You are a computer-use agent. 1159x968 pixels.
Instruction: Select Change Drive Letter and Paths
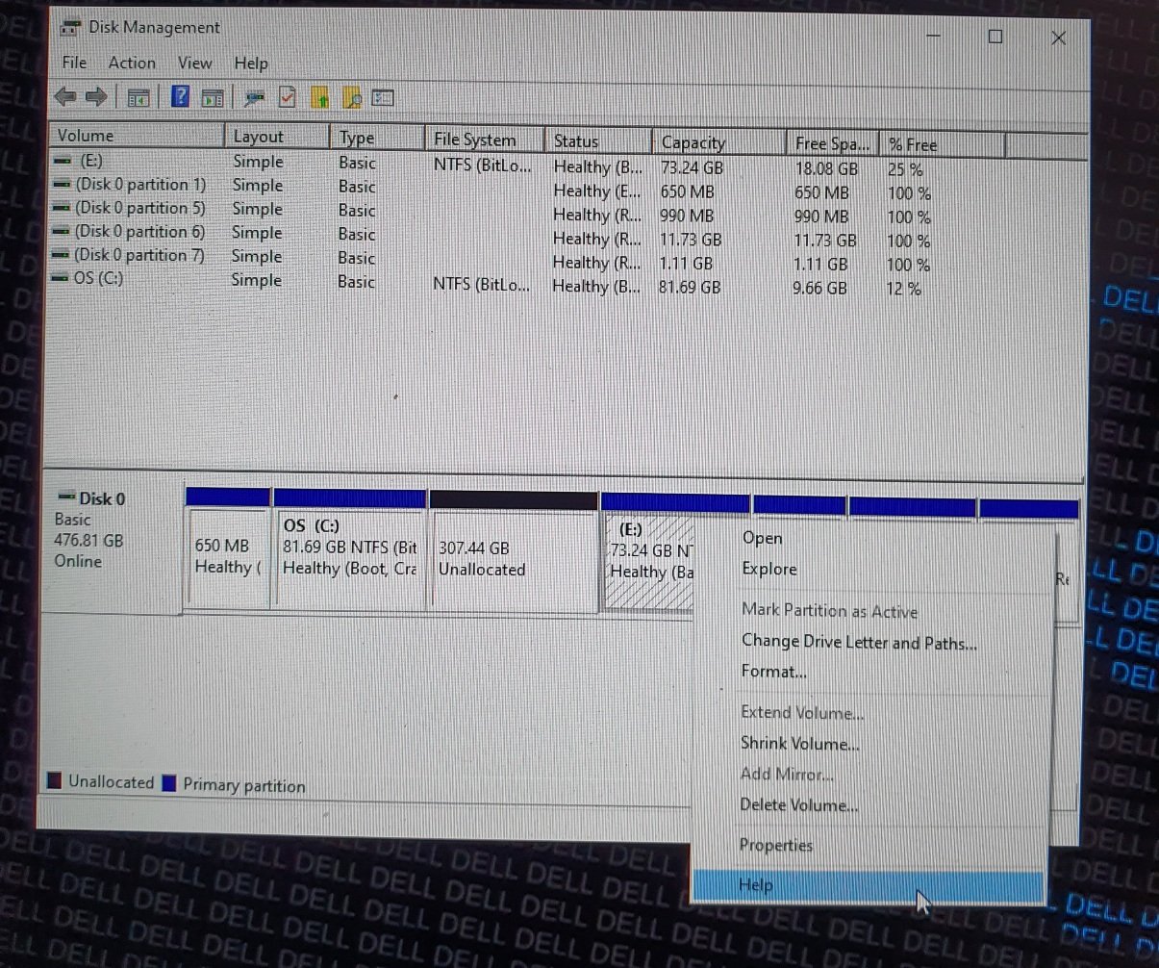(859, 642)
